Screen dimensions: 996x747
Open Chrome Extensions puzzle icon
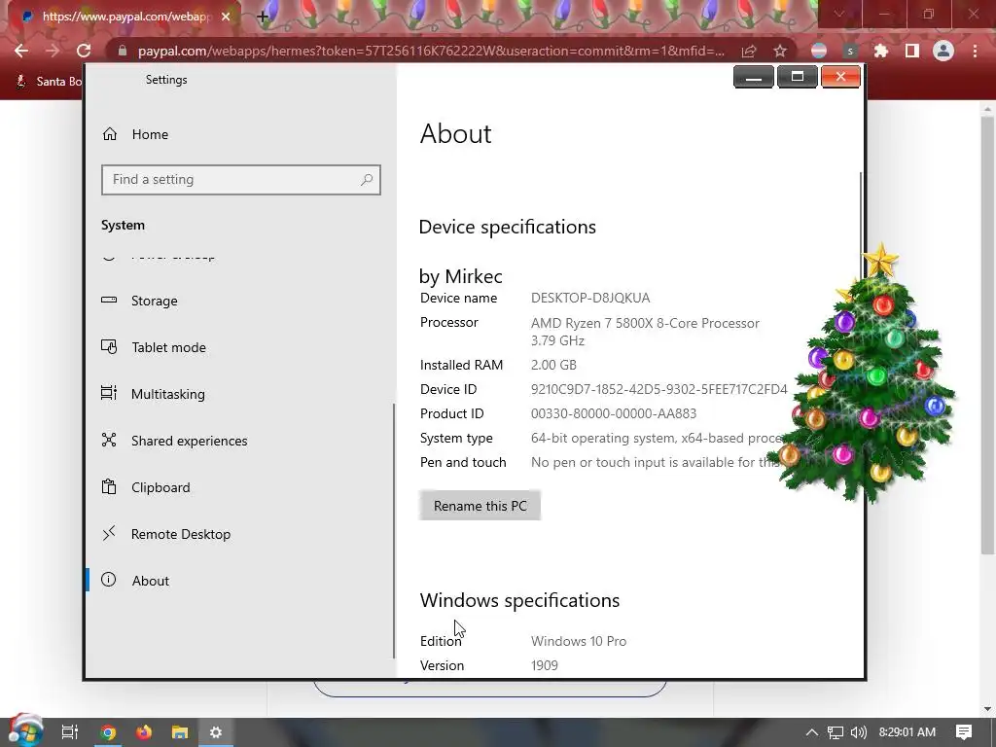coord(881,51)
